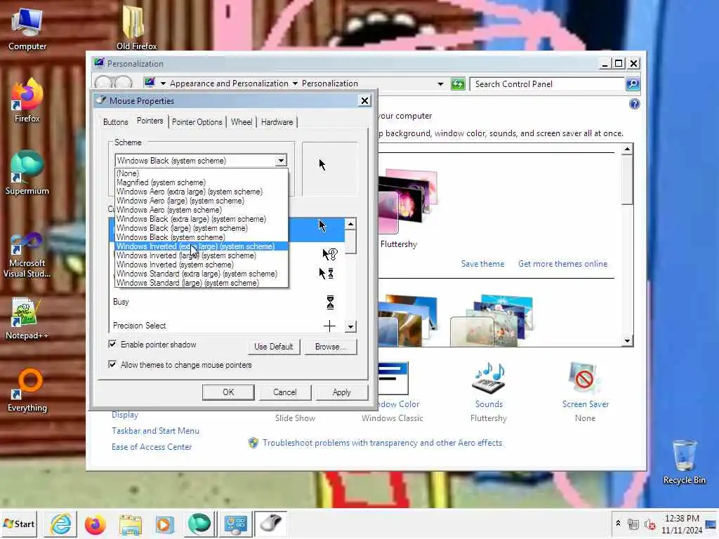Viewport: 719px width, 539px height.
Task: Choose Windows Standard (large) scheme
Action: pos(202,283)
